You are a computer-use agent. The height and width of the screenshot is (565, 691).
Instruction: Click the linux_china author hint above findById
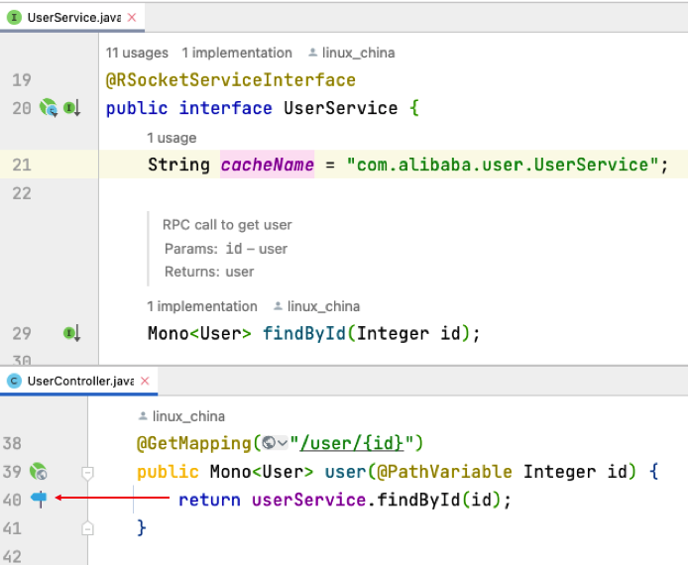(316, 306)
